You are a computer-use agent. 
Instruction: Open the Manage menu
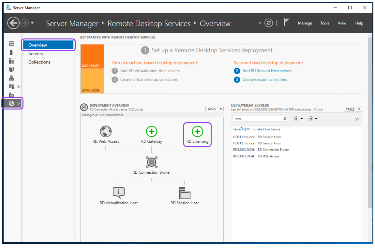(305, 23)
